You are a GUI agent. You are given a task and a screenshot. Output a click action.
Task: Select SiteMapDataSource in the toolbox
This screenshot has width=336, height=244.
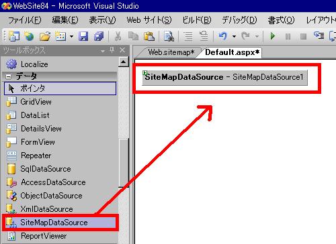point(60,223)
